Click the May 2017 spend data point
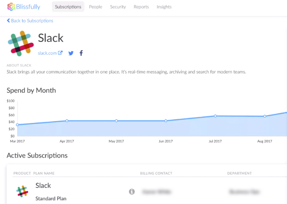287x204 pixels. pos(116,121)
